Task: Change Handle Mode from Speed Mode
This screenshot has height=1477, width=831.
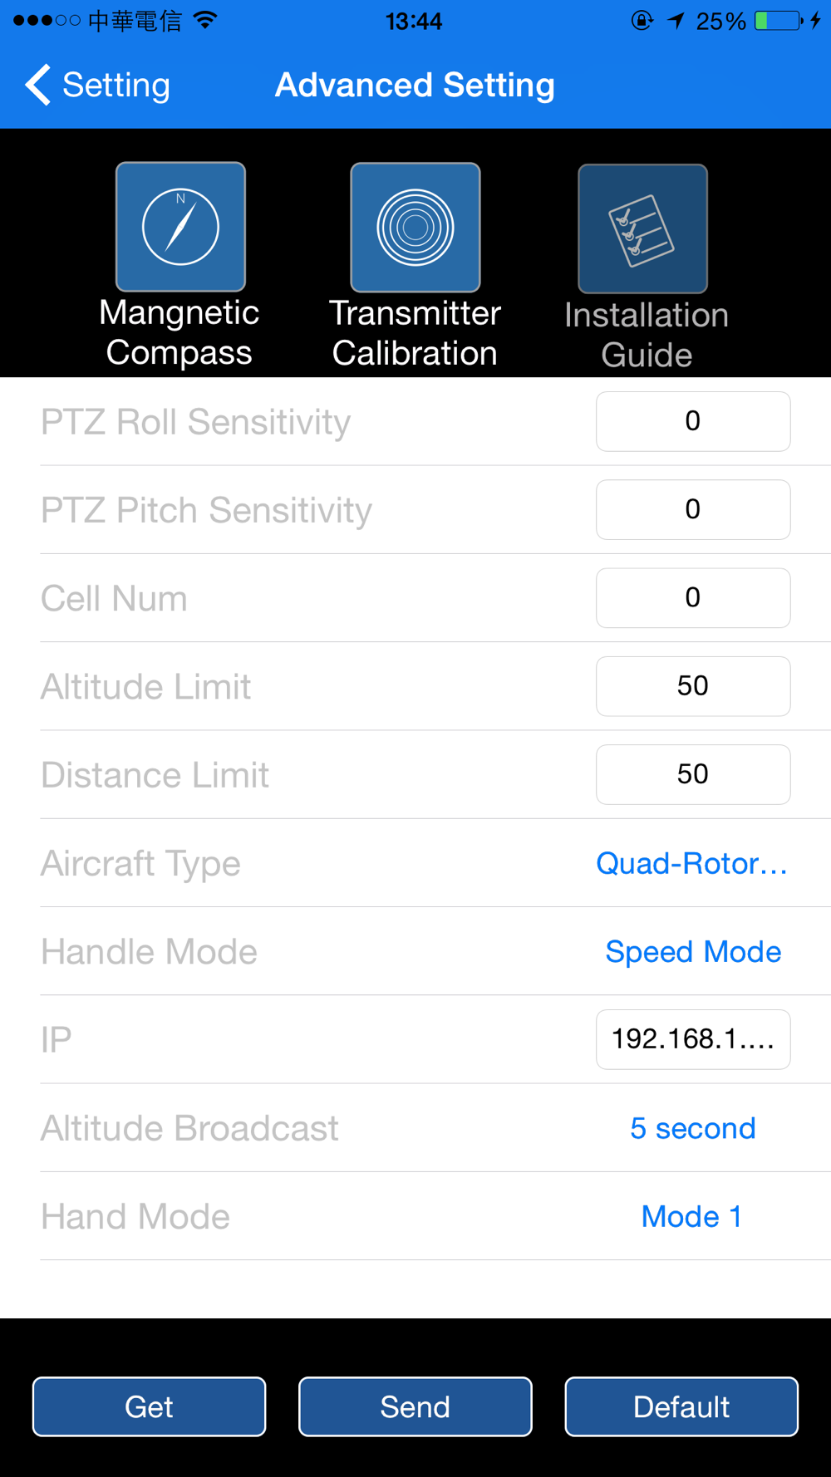Action: point(693,951)
